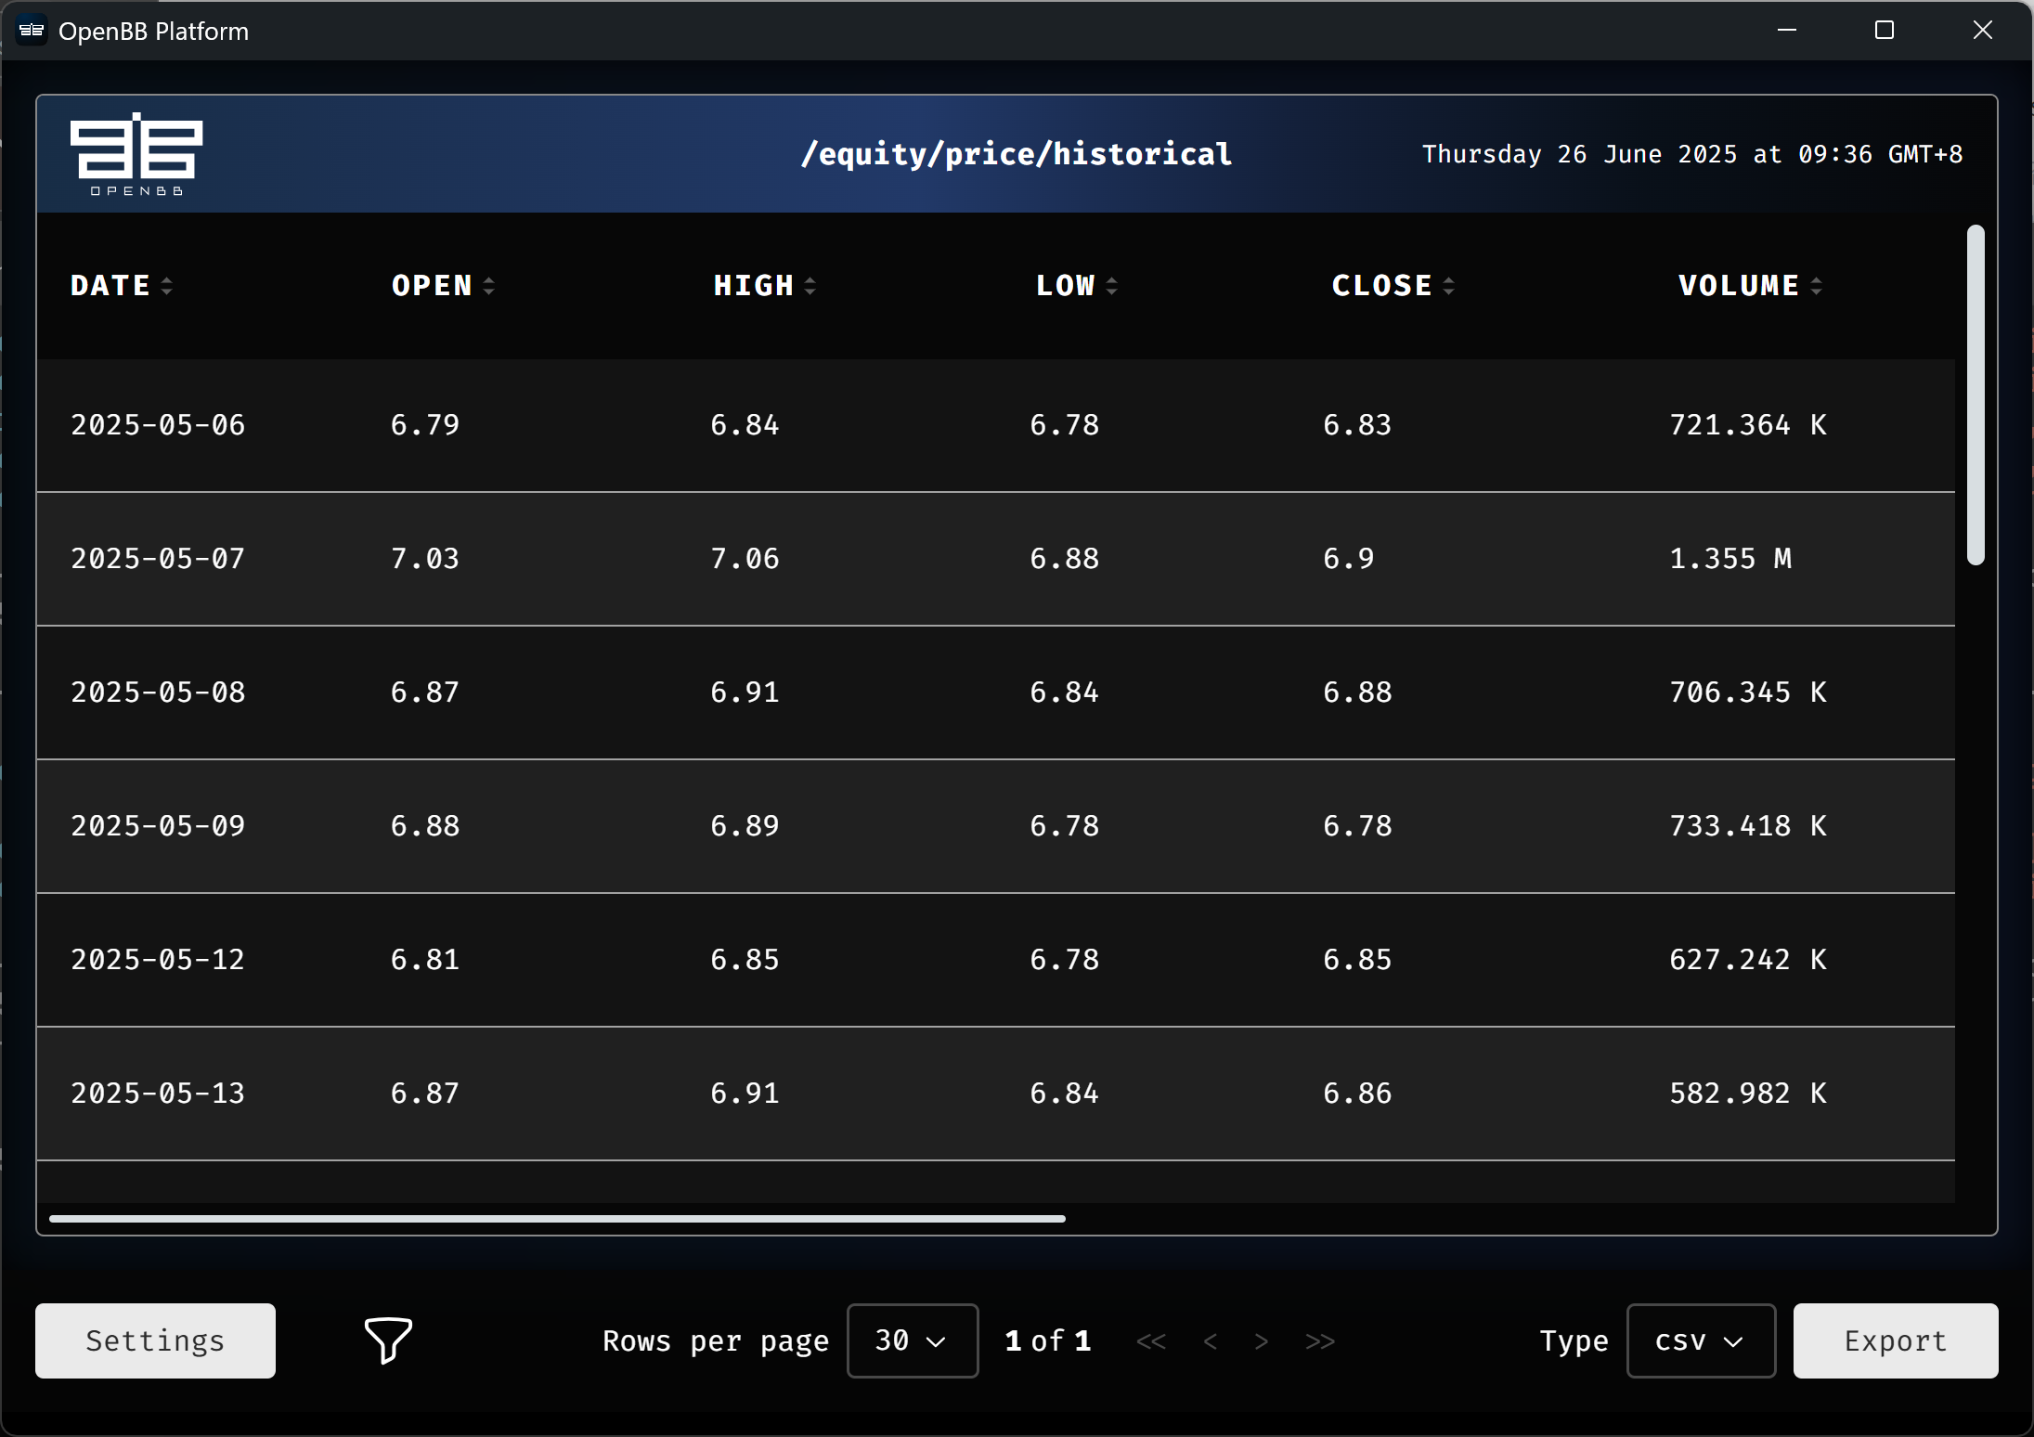This screenshot has height=1437, width=2034.
Task: Go to previous page arrow
Action: pyautogui.click(x=1210, y=1341)
